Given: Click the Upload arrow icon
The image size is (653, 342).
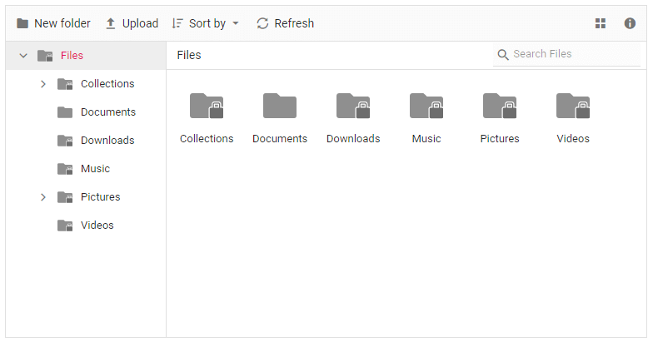Looking at the screenshot, I should click(111, 23).
